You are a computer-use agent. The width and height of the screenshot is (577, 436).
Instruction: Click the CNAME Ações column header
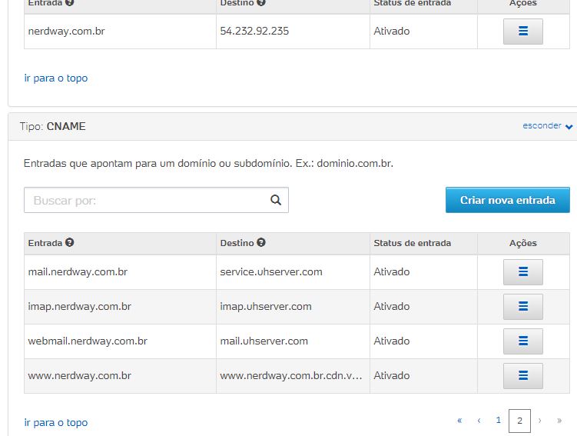pos(523,243)
